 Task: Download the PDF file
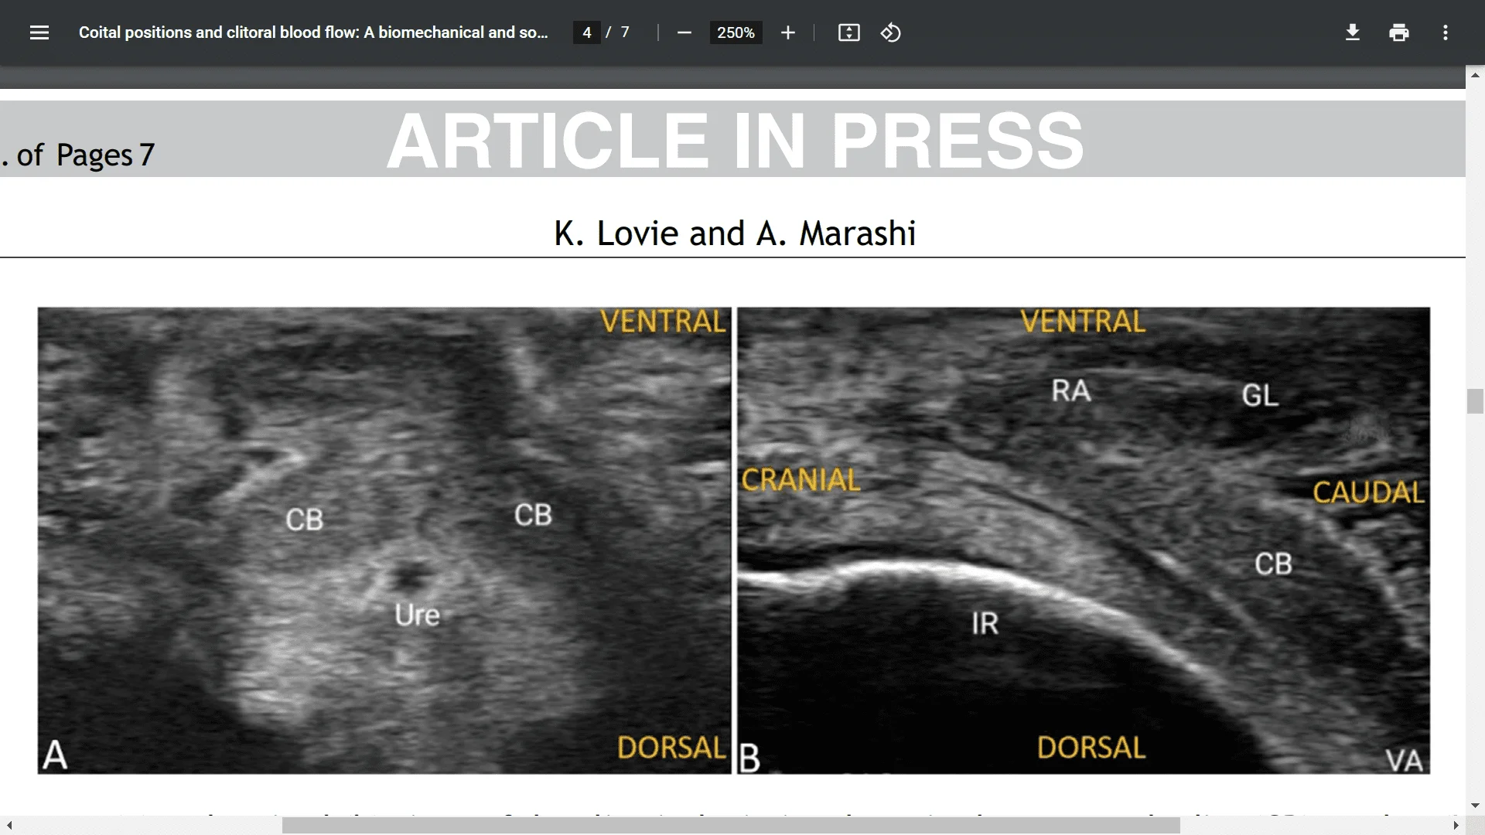1353,32
